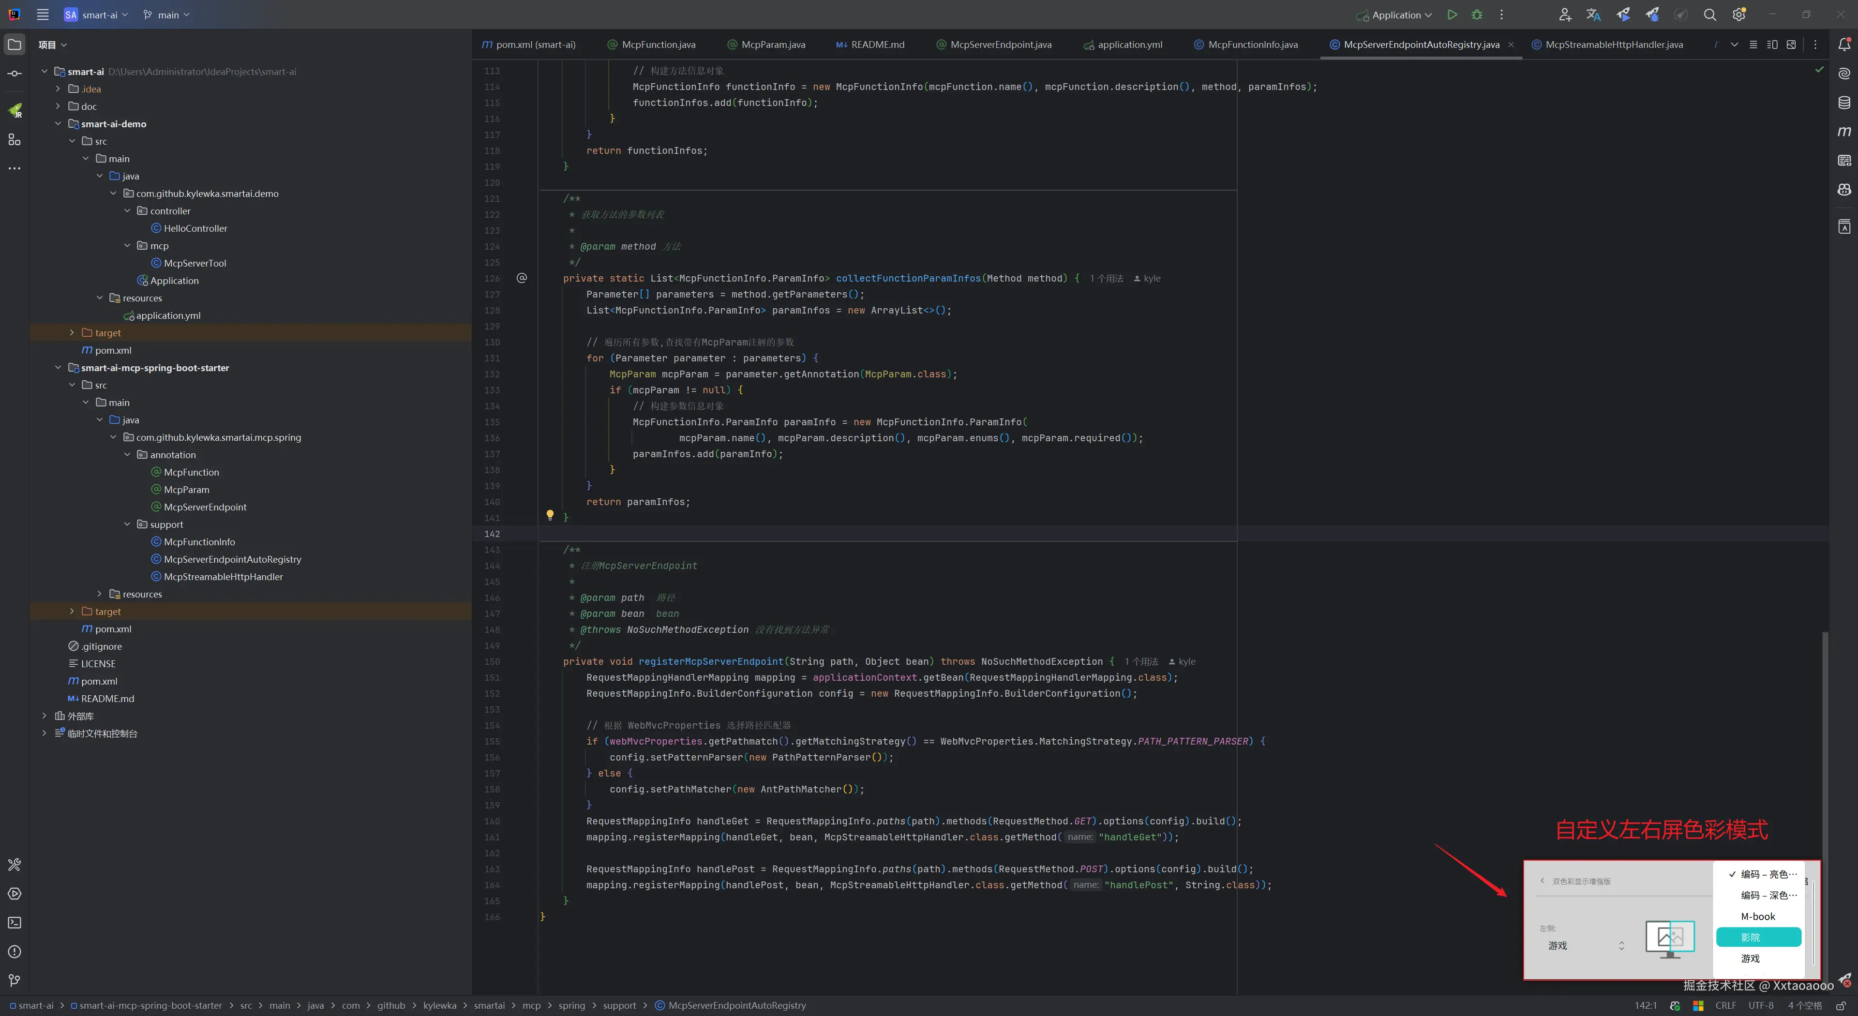Click UTF-8 encoding in status bar
Screen dimensions: 1858x1016
[x=1760, y=1005]
